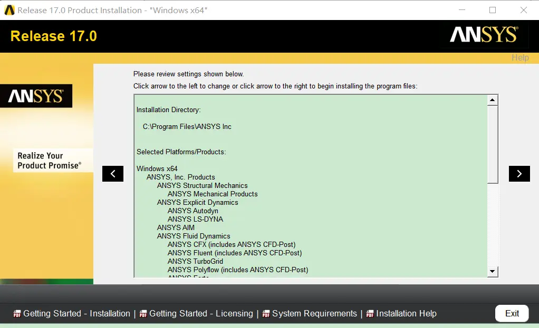Click the ANSYS app icon in title bar
Image resolution: width=539 pixels, height=328 pixels.
(9, 10)
